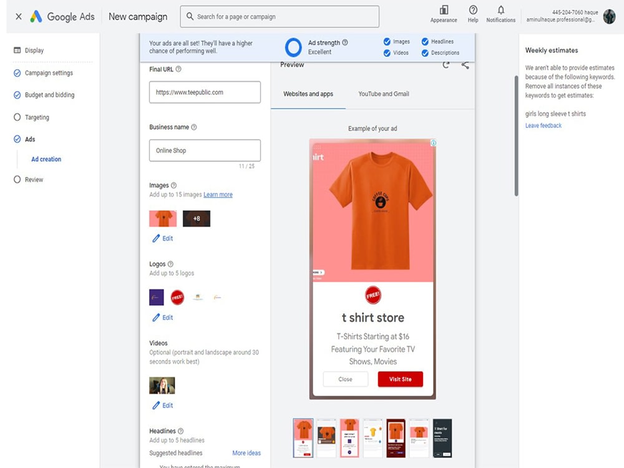Switch to YouTube and Gmail preview tab
The height and width of the screenshot is (468, 624).
tap(384, 94)
